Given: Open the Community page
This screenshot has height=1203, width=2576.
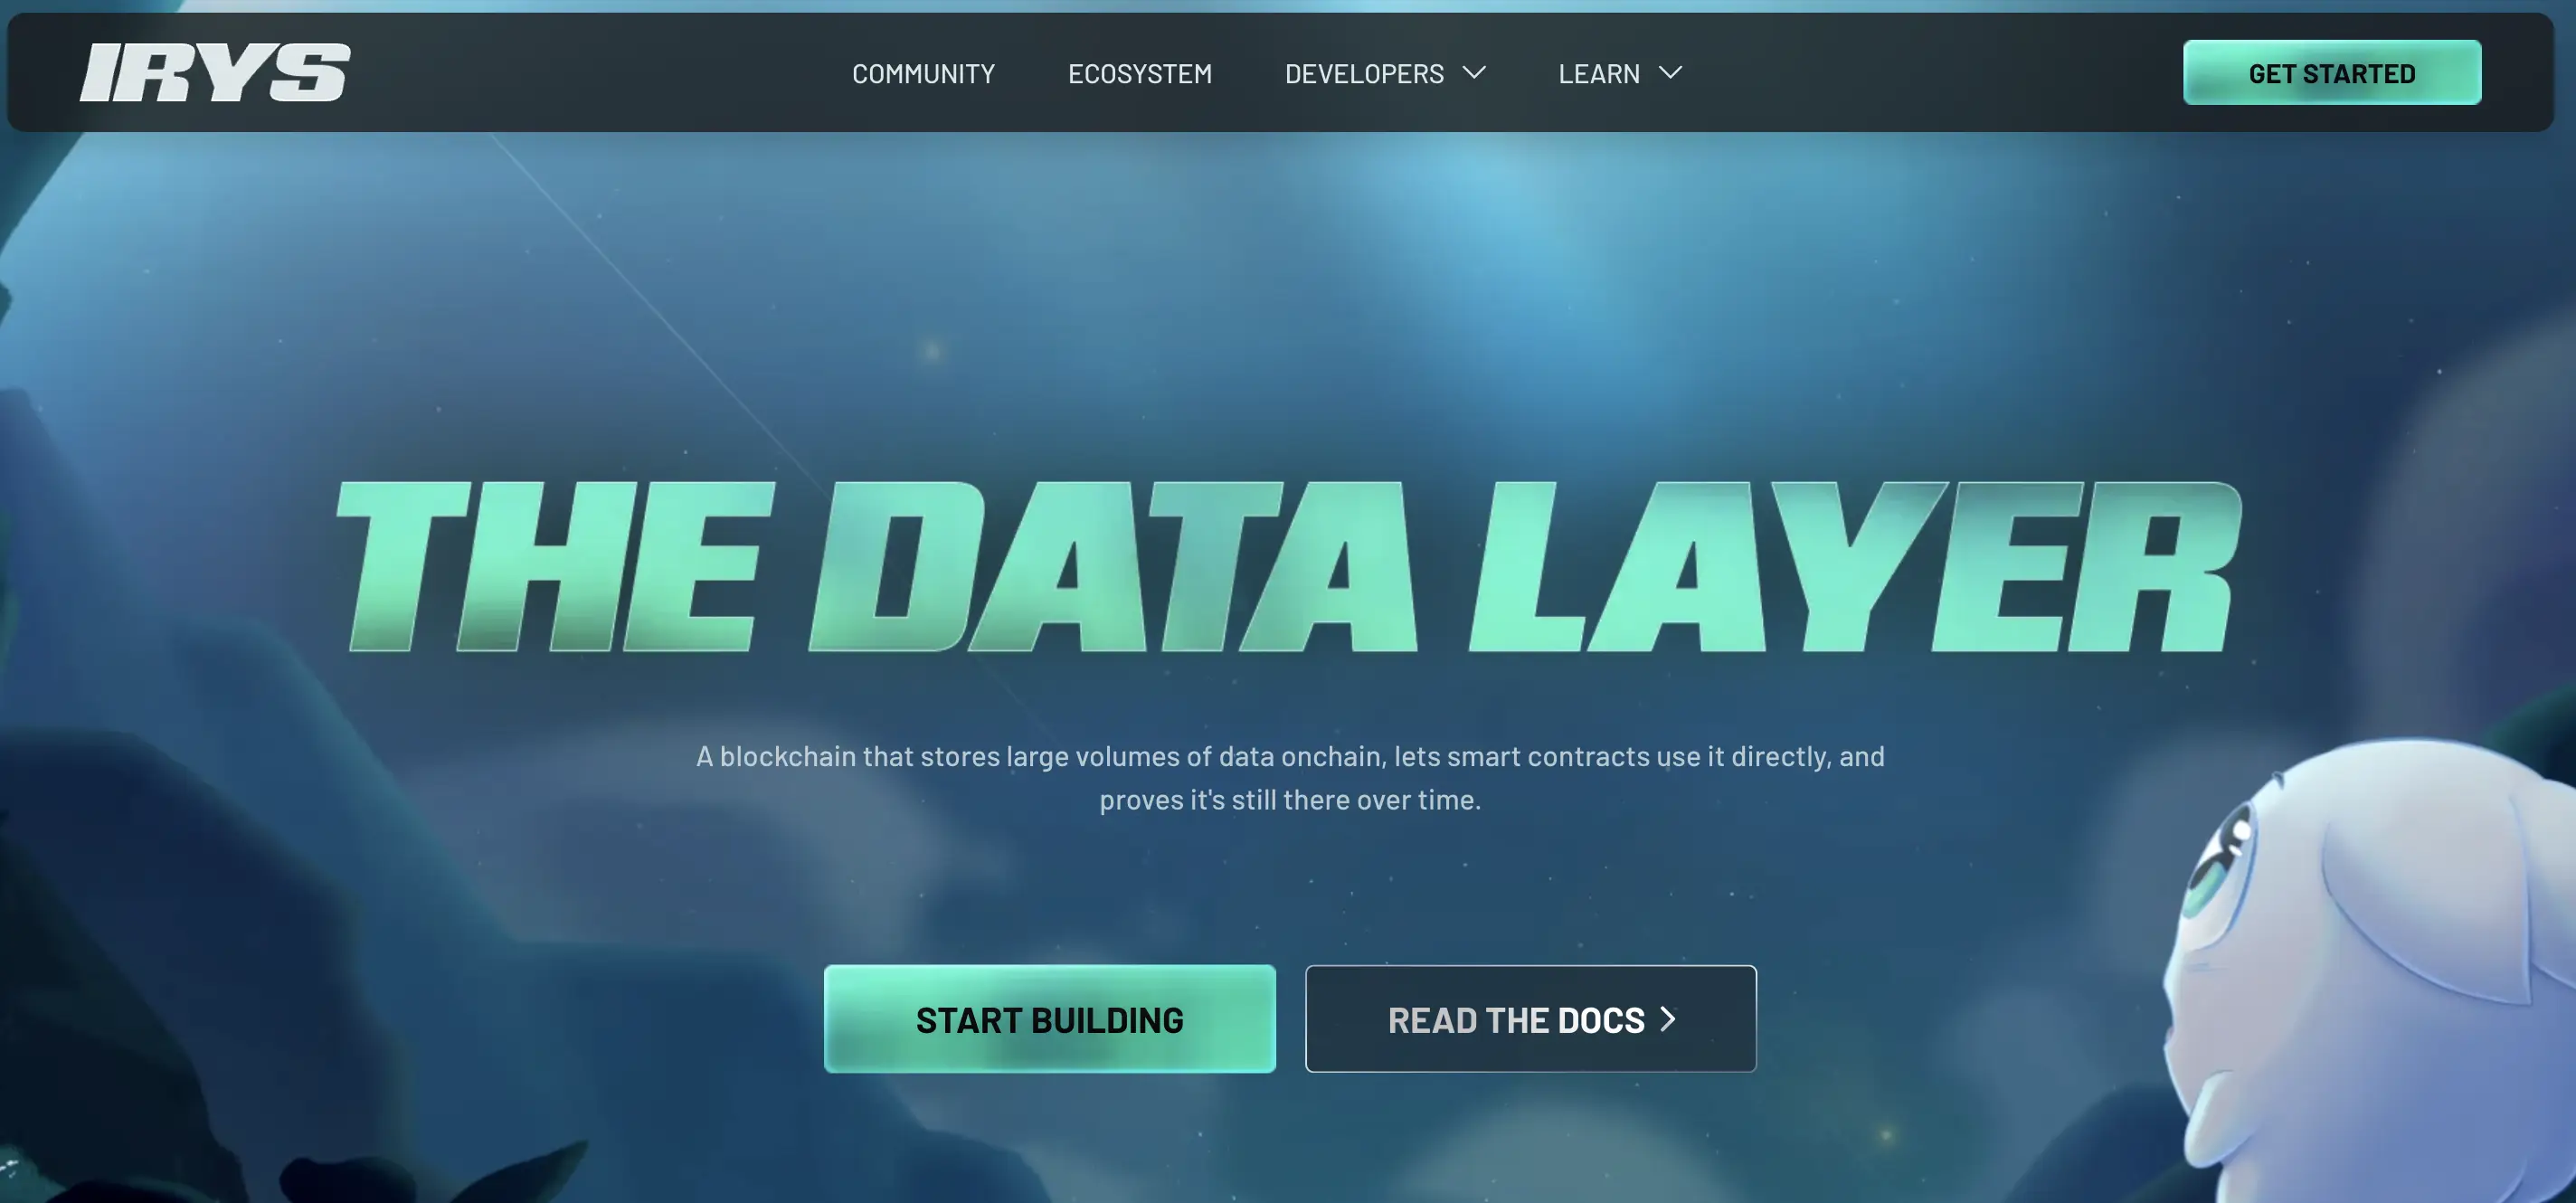Looking at the screenshot, I should pos(923,74).
